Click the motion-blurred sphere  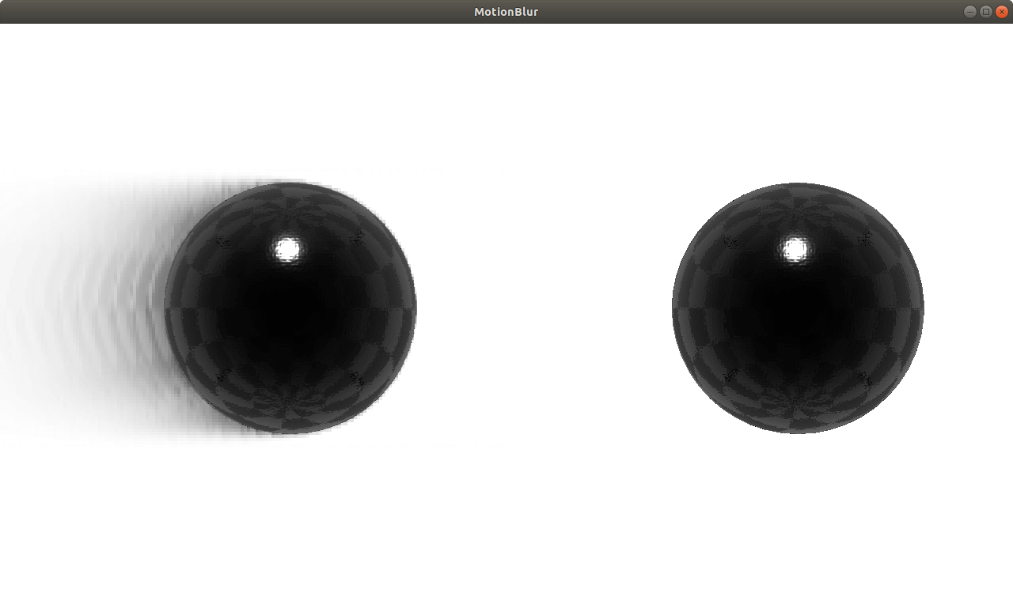(x=290, y=308)
